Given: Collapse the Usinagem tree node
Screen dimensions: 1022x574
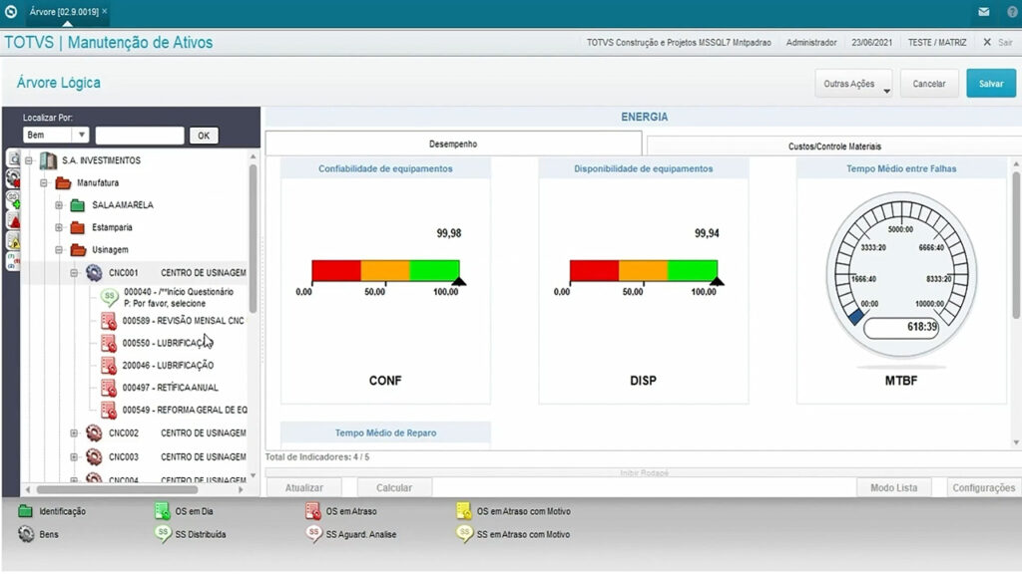Looking at the screenshot, I should [x=59, y=250].
